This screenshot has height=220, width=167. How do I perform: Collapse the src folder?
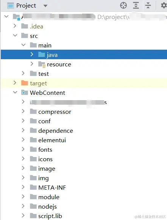point(15,36)
